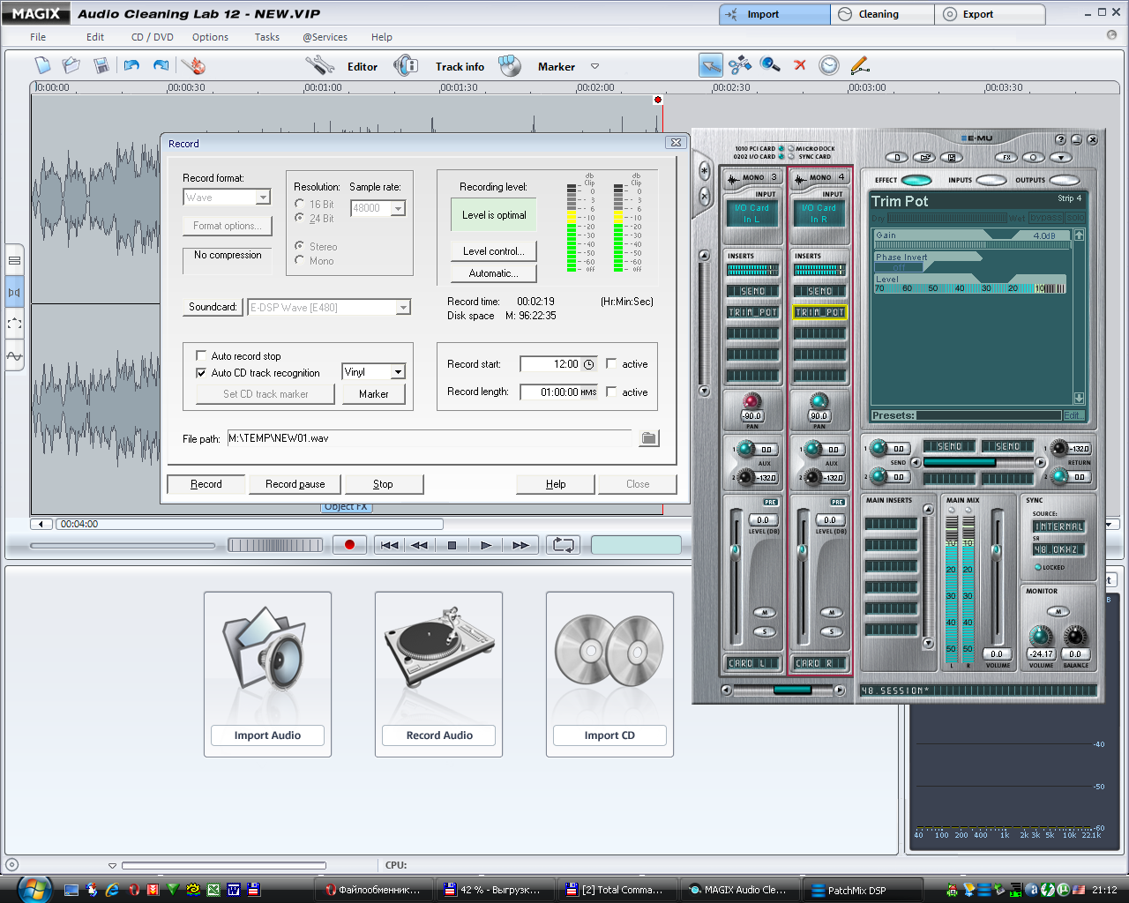The image size is (1129, 903).
Task: Open project using the folder toolbar icon
Action: pyautogui.click(x=71, y=65)
